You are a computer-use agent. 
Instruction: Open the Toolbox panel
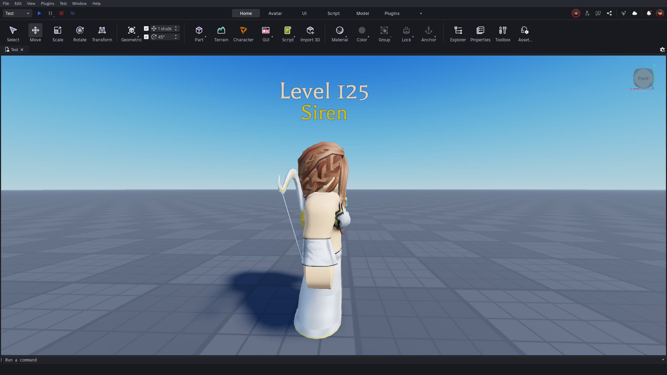pos(502,34)
